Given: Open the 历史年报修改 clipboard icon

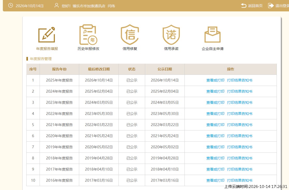Looking at the screenshot, I should pyautogui.click(x=88, y=35).
